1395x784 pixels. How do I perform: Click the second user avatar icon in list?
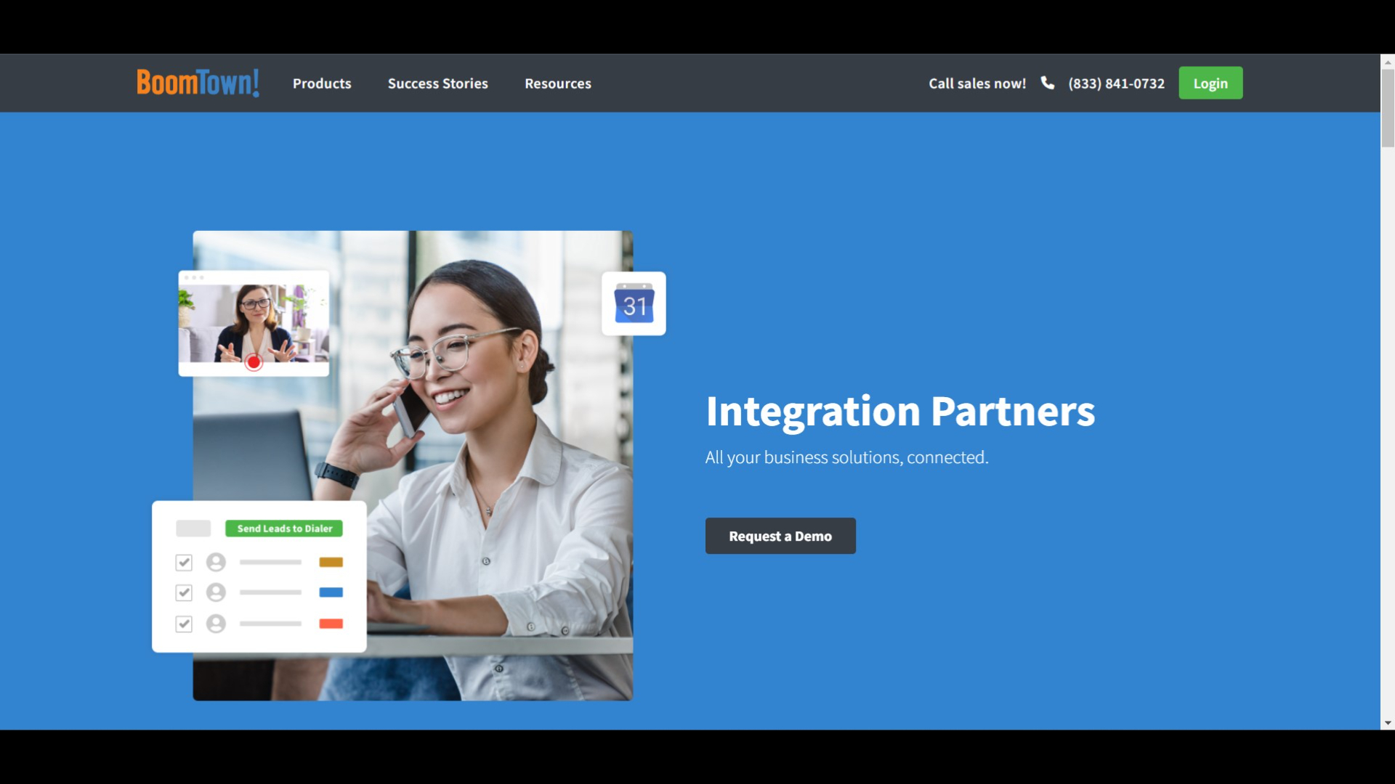pos(216,592)
